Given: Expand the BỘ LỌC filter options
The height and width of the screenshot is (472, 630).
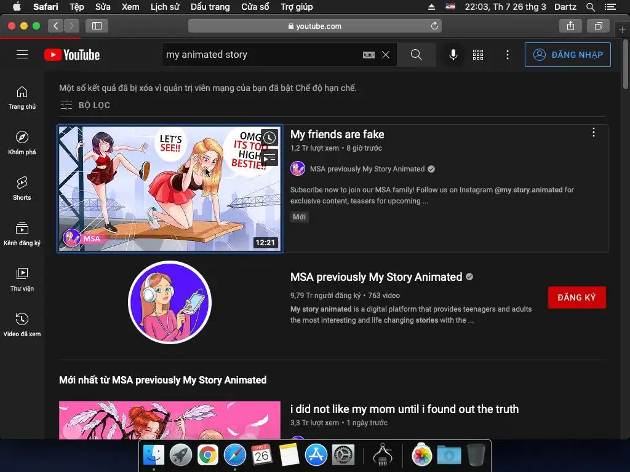Looking at the screenshot, I should 85,105.
